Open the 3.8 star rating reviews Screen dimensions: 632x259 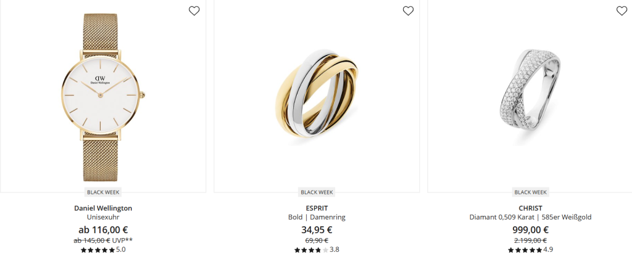click(317, 250)
